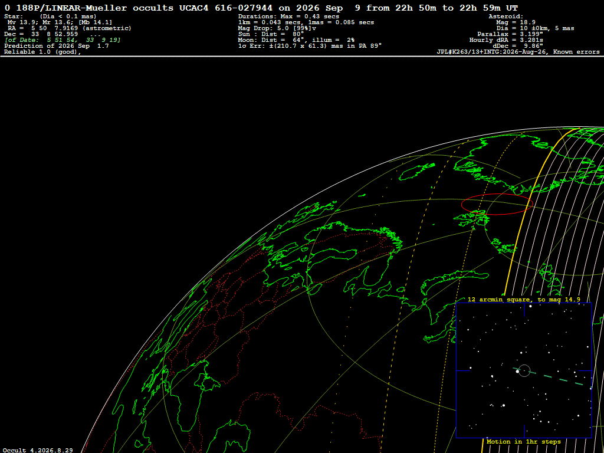Click the star finder chart thumbnail
Screen dimensions: 604x453
click(x=524, y=370)
